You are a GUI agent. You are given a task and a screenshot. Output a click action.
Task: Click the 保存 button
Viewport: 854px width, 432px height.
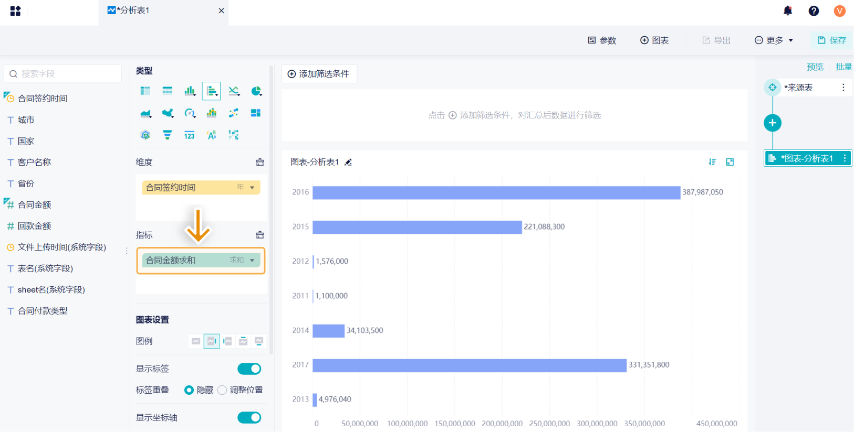tap(832, 40)
